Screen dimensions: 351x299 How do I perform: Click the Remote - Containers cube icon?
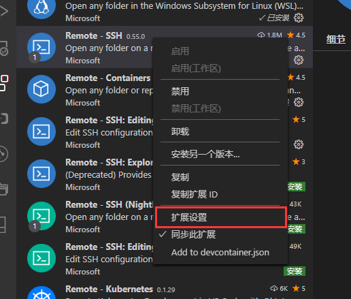[x=41, y=89]
